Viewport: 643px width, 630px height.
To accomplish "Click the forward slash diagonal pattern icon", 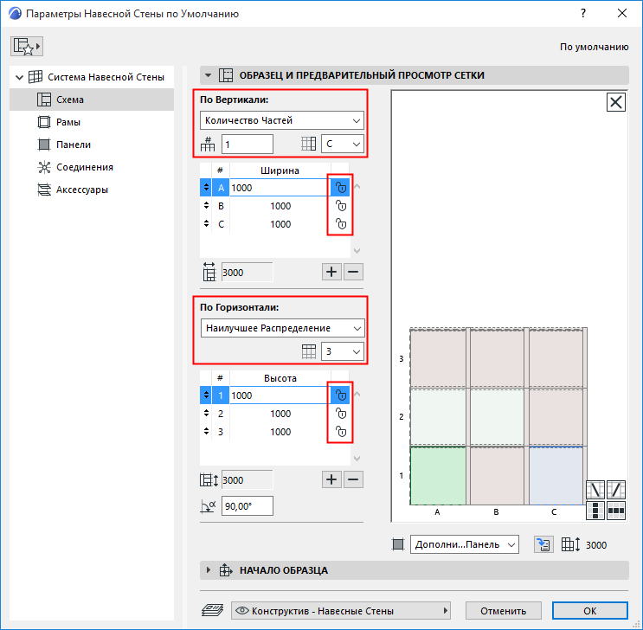I will click(616, 490).
